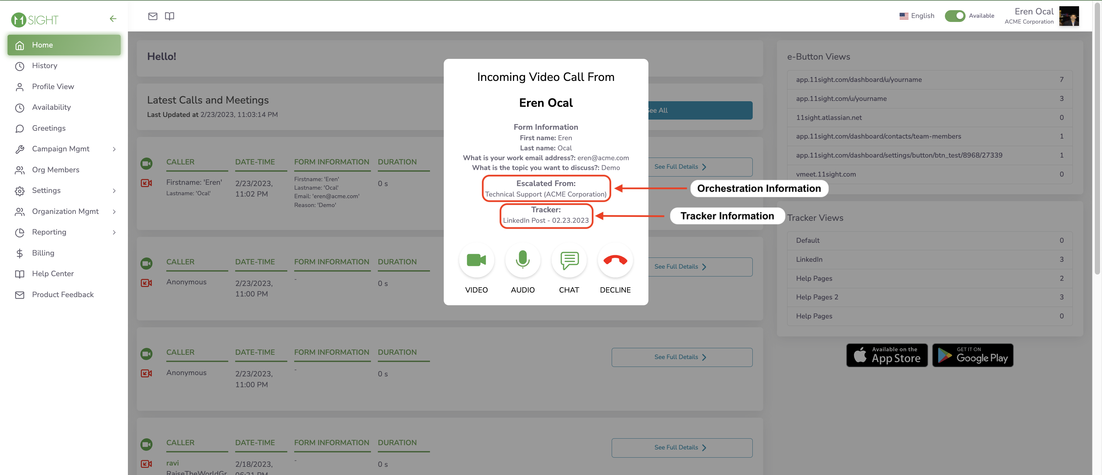1102x475 pixels.
Task: Open Product Feedback menu item
Action: coord(64,295)
